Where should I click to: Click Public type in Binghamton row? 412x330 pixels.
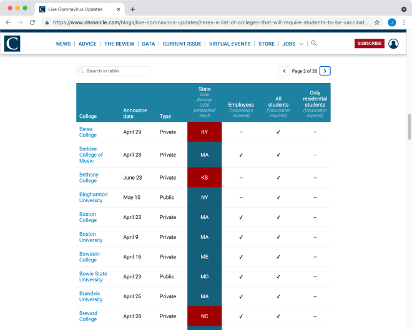point(167,197)
